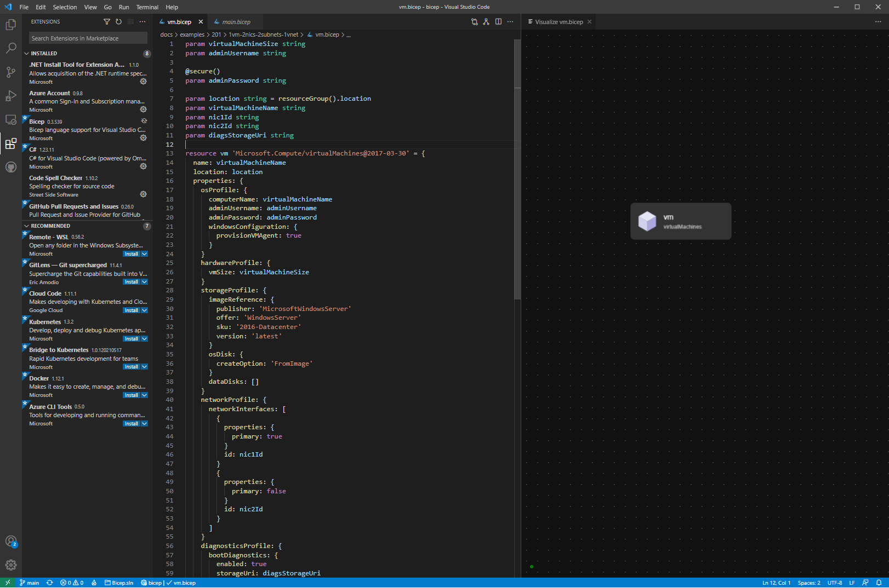The width and height of the screenshot is (889, 588).
Task: Open GitLens install dropdown arrow
Action: tap(145, 283)
